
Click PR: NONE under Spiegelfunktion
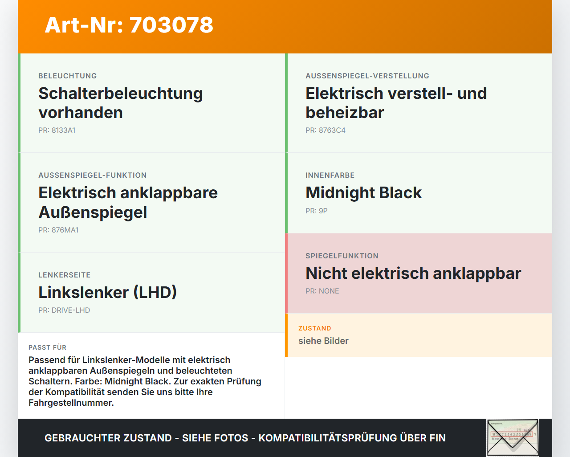coord(322,291)
